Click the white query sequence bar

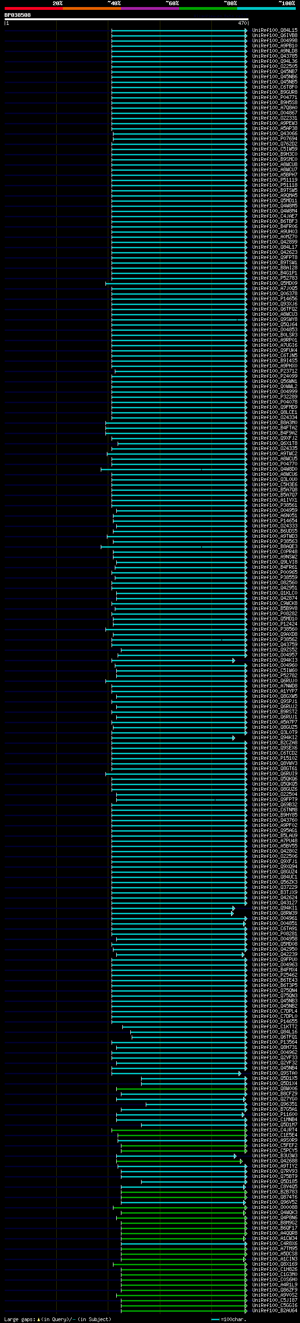click(126, 20)
